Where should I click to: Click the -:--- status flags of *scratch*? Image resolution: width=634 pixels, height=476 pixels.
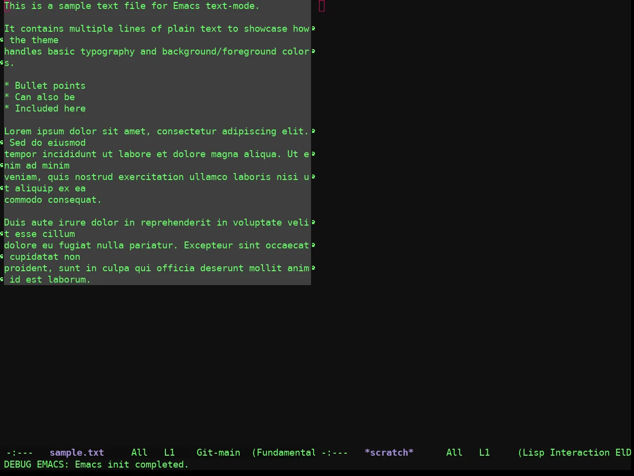coord(335,453)
